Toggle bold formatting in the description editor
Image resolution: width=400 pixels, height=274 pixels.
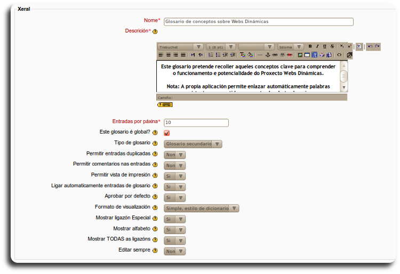click(310, 47)
